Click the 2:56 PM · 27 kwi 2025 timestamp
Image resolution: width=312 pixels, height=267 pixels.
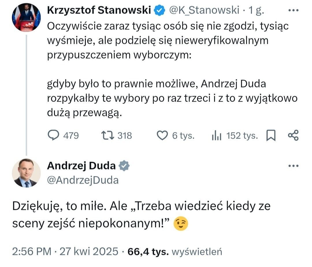[x=65, y=251]
